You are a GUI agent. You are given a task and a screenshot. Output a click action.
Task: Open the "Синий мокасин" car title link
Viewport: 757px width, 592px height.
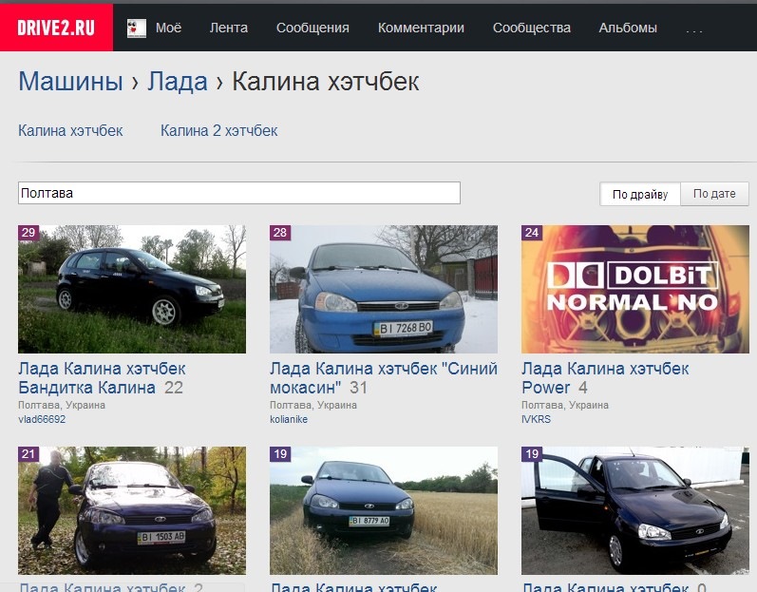pyautogui.click(x=384, y=378)
